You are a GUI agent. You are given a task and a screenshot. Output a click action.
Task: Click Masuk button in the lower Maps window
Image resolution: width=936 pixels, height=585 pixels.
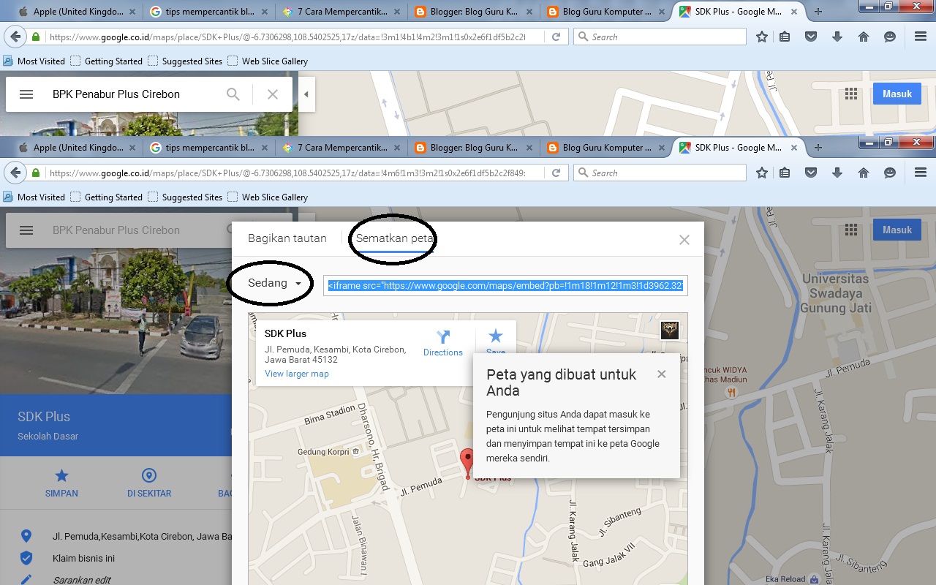(897, 230)
